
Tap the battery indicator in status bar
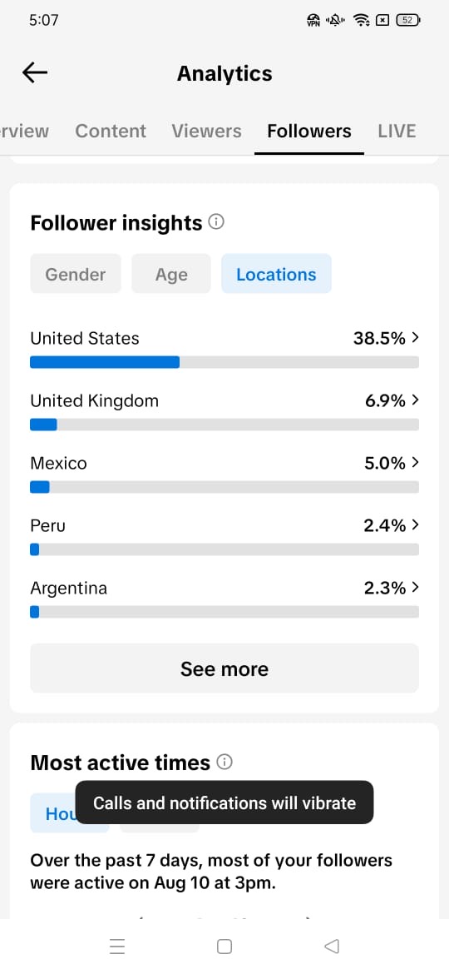point(408,20)
